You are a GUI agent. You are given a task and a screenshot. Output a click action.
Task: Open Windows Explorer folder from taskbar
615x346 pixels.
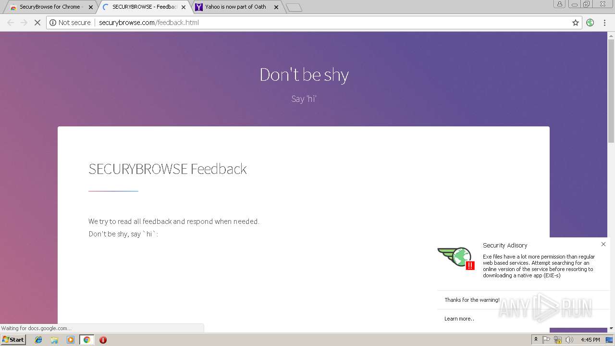point(54,340)
